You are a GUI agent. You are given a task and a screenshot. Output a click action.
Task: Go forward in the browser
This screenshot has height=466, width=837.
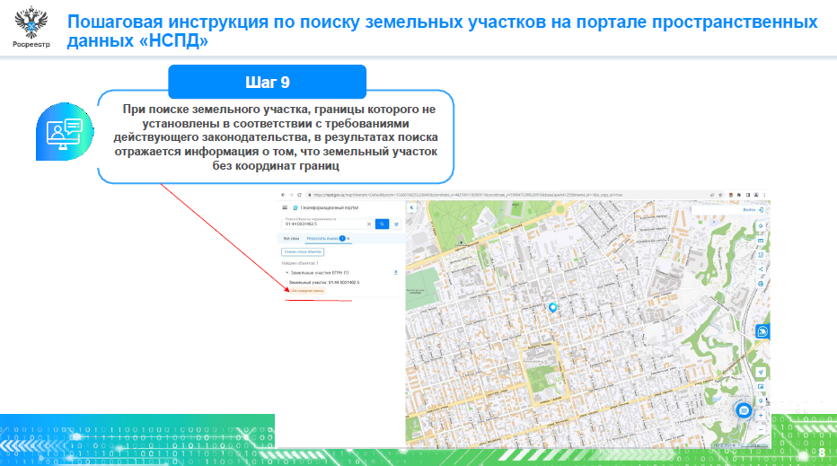[x=291, y=195]
